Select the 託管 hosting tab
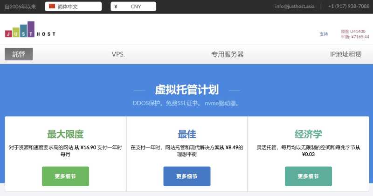373x196 pixels. pyautogui.click(x=19, y=54)
